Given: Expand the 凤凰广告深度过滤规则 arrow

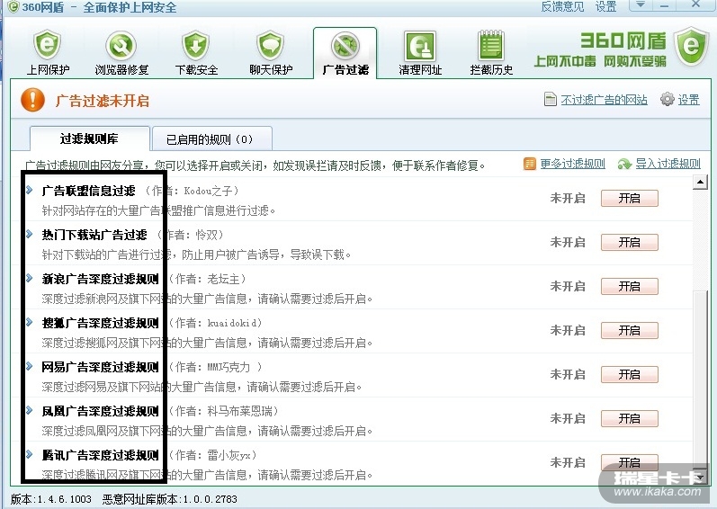Looking at the screenshot, I should point(30,410).
